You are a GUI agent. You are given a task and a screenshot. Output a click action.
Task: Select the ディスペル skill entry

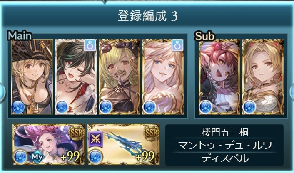coord(225,158)
